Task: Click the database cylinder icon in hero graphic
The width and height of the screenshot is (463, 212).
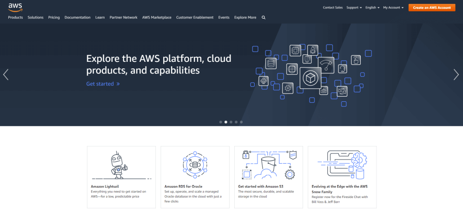Action: pyautogui.click(x=271, y=63)
